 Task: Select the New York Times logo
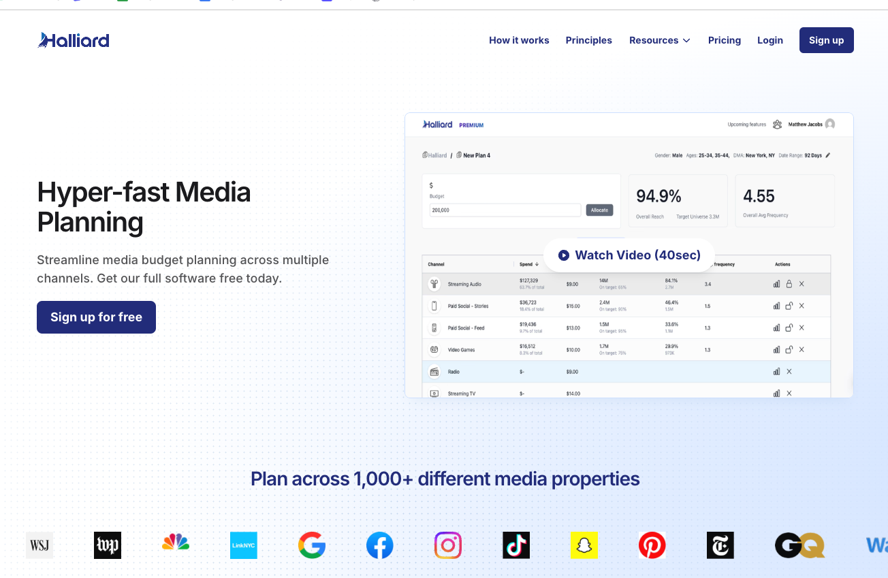720,545
